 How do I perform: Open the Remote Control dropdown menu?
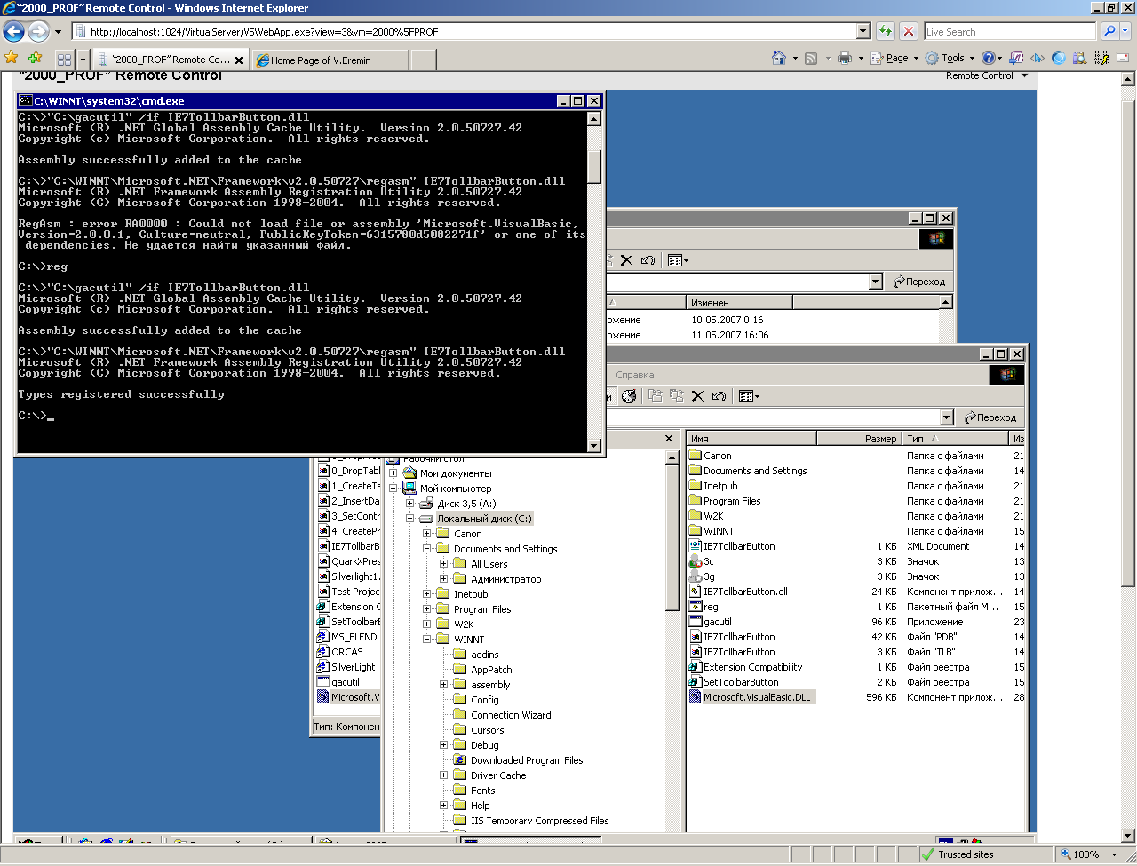(x=987, y=75)
